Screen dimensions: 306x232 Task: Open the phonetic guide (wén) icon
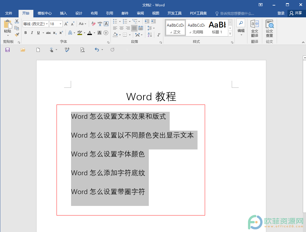point(100,24)
